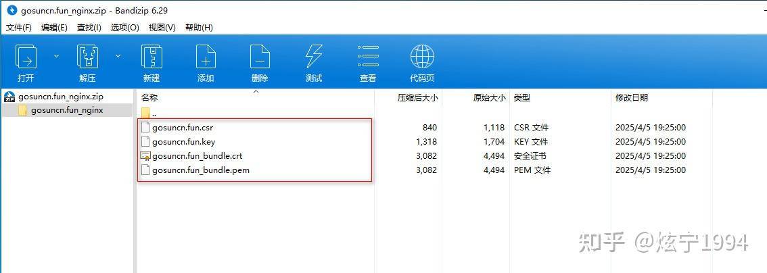Viewport: 767px width, 273px height.
Task: Click the file icon of gosuncn.fun.csr
Action: click(145, 128)
